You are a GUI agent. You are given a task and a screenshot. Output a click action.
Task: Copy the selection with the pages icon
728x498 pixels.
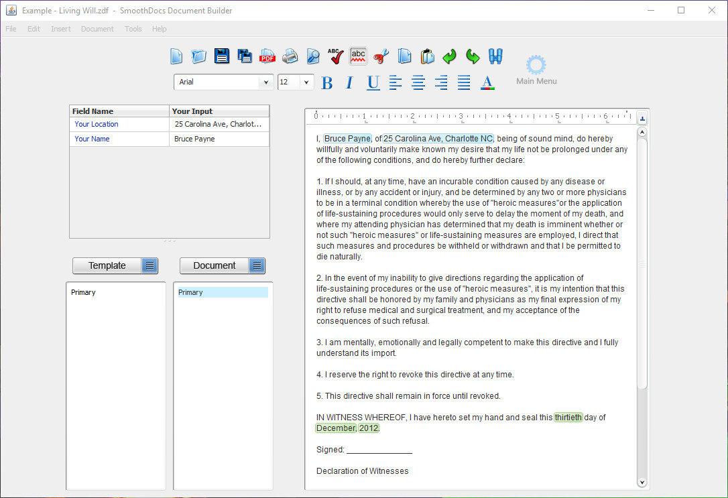[x=404, y=56]
